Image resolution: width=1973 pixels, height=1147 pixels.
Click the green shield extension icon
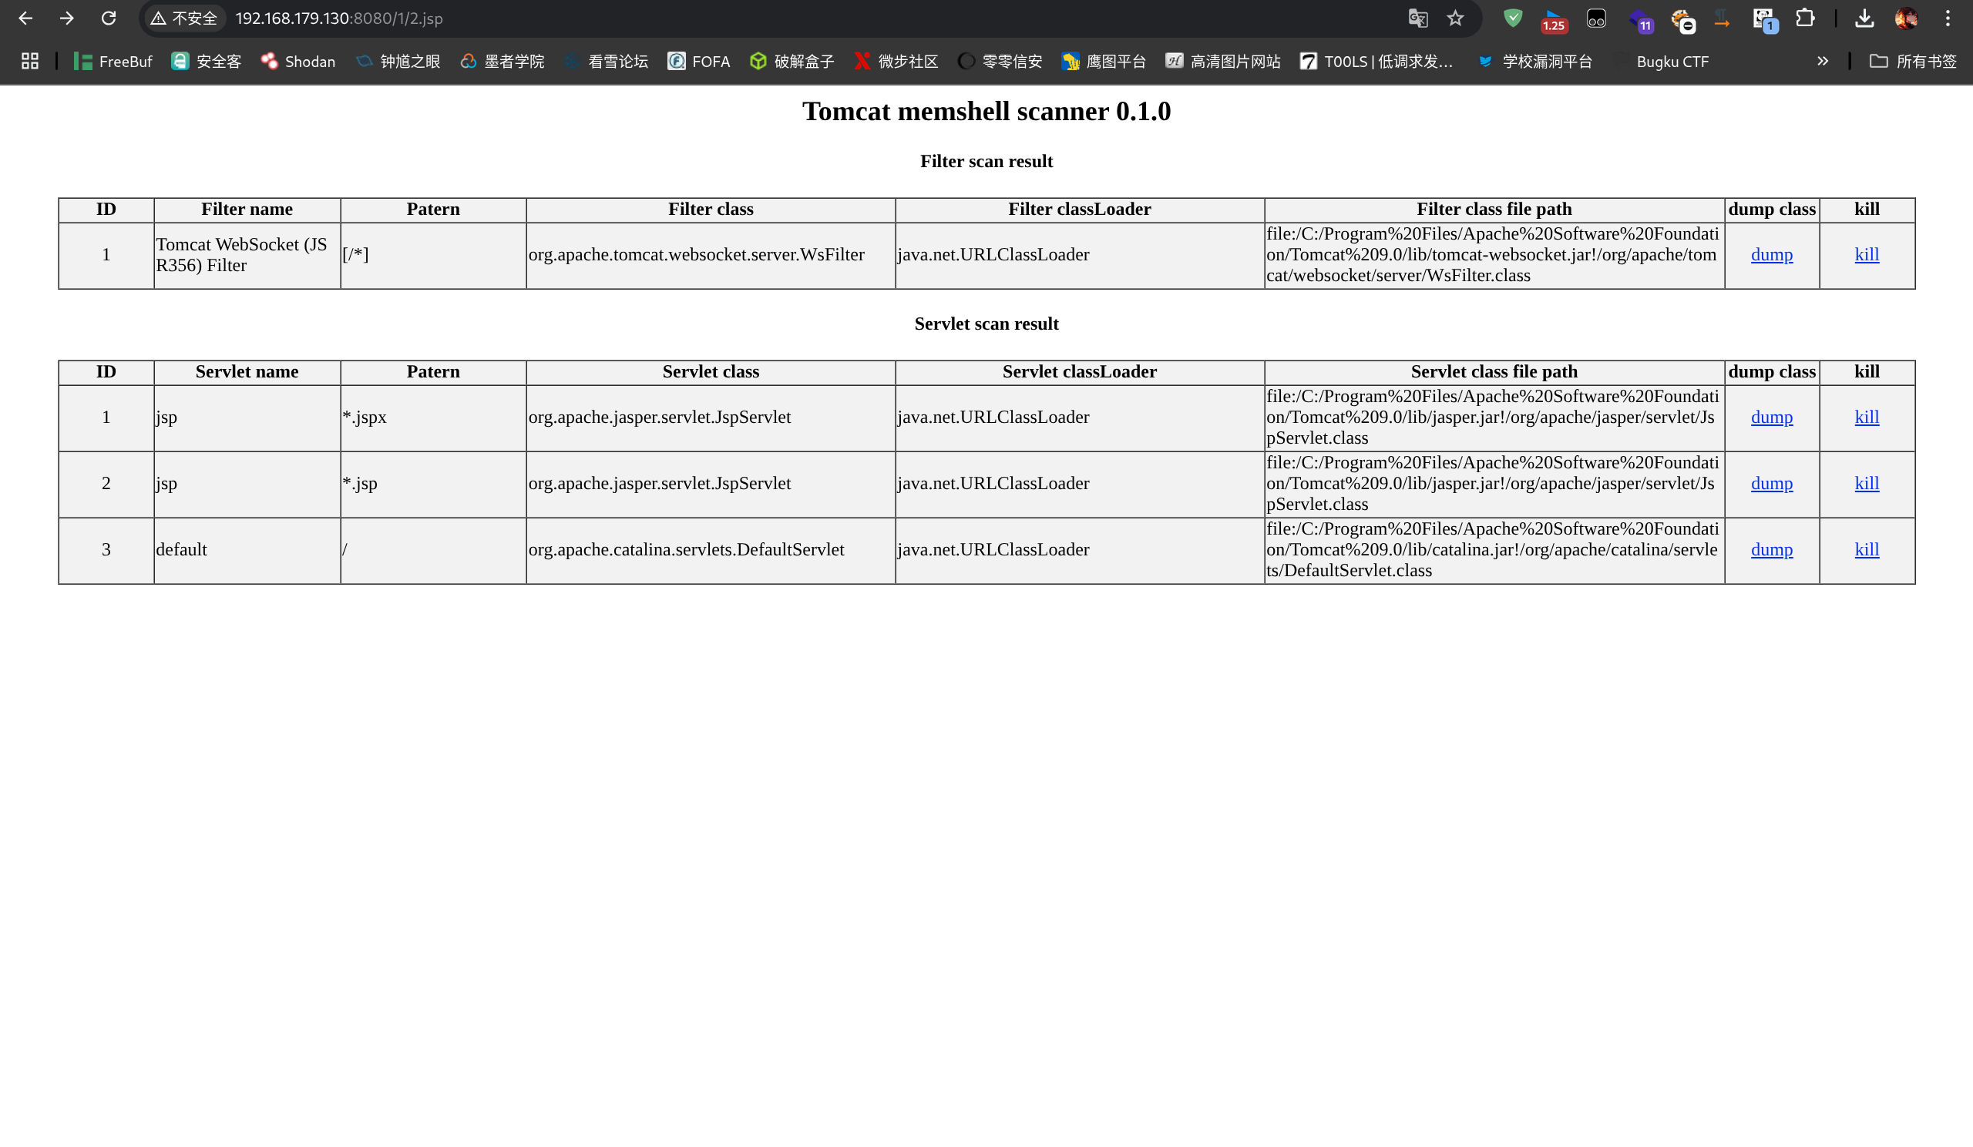[1513, 18]
